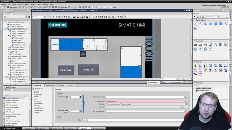Switch to the Animations tab
The height and width of the screenshot is (130, 232).
(x=50, y=85)
